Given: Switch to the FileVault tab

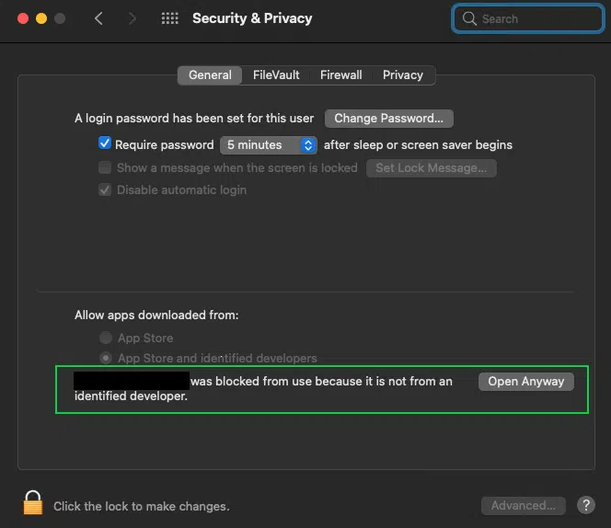Looking at the screenshot, I should pyautogui.click(x=276, y=75).
